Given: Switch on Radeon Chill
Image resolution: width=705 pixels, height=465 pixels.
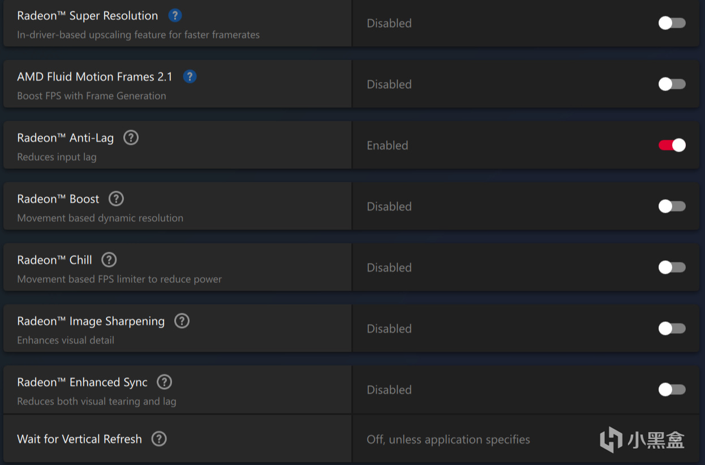Looking at the screenshot, I should pos(672,268).
